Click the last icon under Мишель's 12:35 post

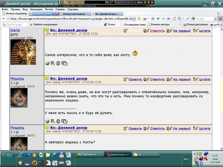click(64, 121)
